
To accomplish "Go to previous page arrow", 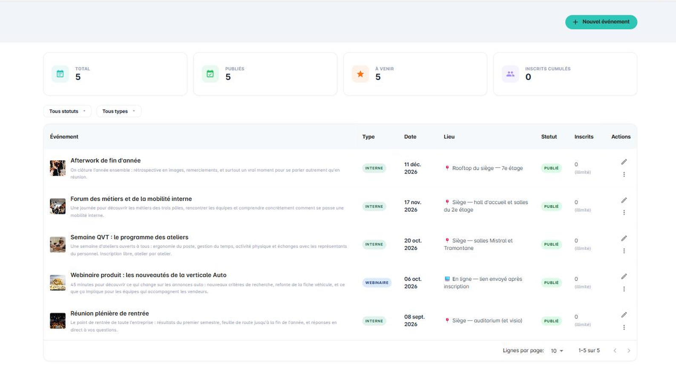I will tap(615, 351).
